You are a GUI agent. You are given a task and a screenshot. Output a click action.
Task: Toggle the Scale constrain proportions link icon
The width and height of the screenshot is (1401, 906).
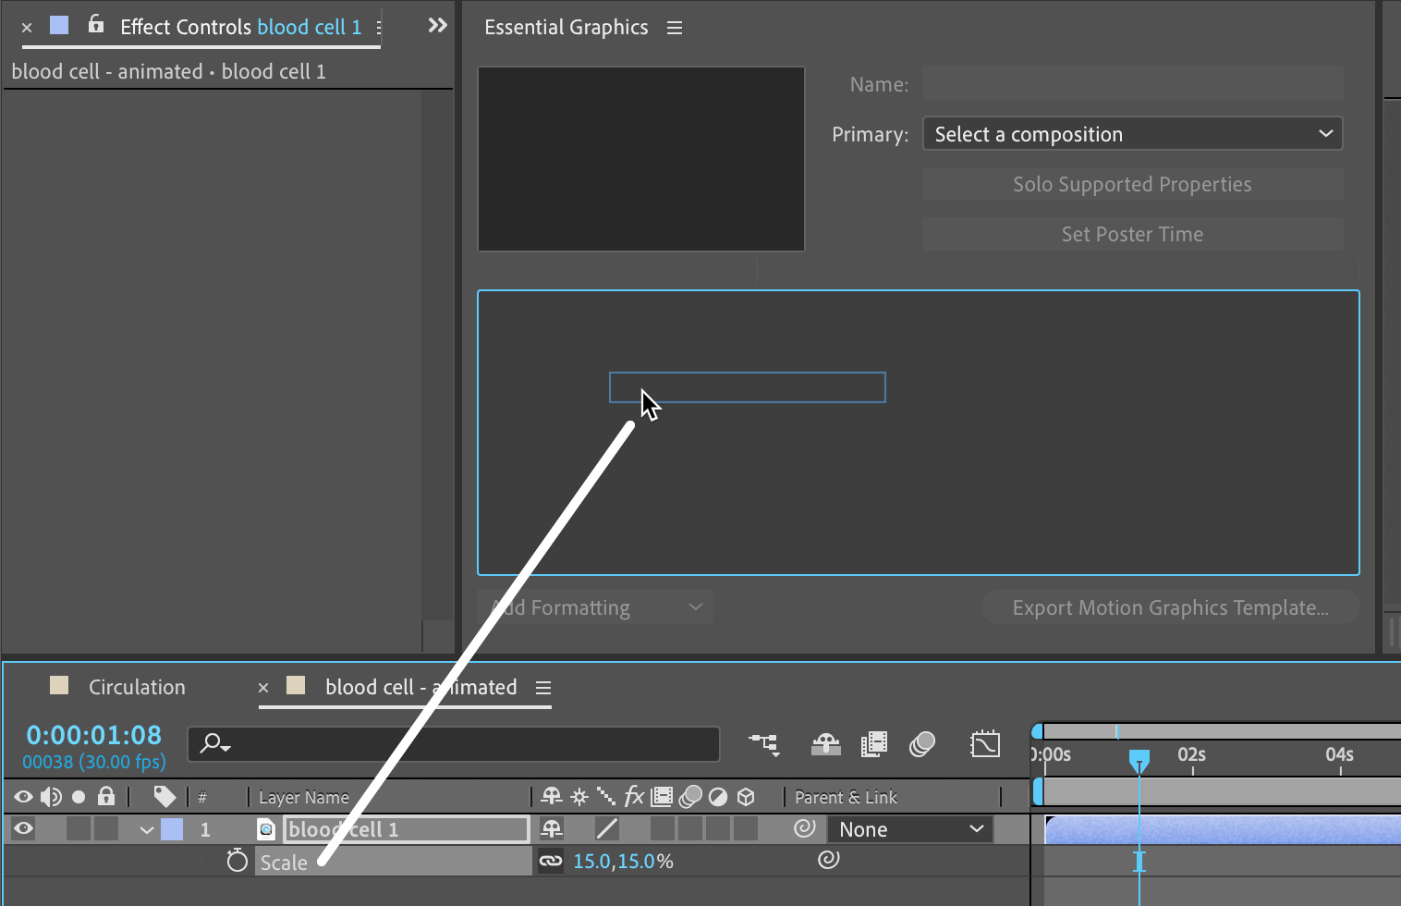(x=551, y=861)
